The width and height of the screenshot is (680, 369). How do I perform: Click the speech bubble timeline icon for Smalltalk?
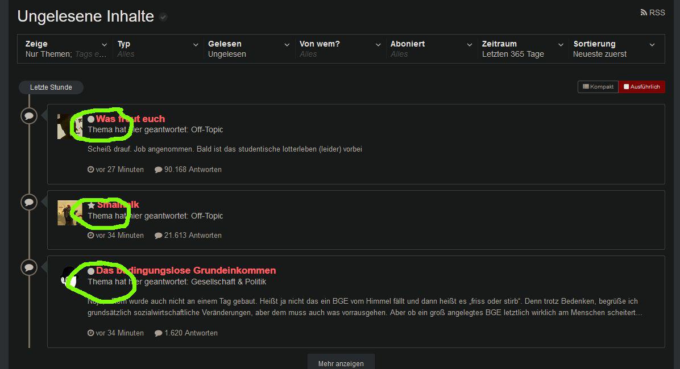(29, 202)
